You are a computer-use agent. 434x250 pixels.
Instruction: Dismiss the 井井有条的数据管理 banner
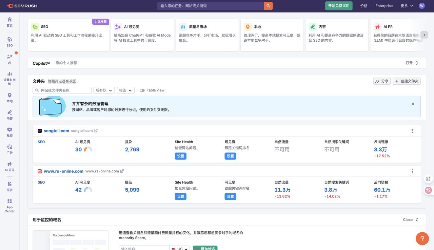tap(413, 104)
